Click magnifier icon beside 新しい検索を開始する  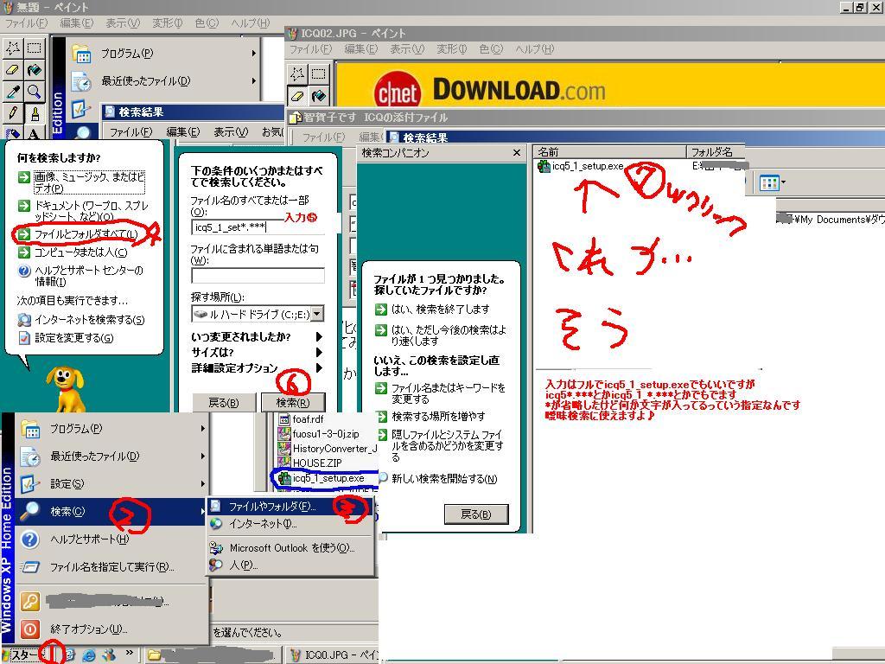(x=382, y=479)
